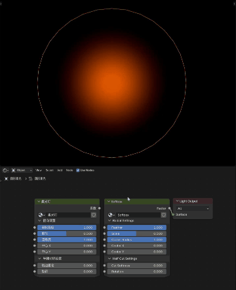This screenshot has height=290, width=236.
Task: Click the 0.500 slider's input socket on left node
Action: tap(35, 233)
